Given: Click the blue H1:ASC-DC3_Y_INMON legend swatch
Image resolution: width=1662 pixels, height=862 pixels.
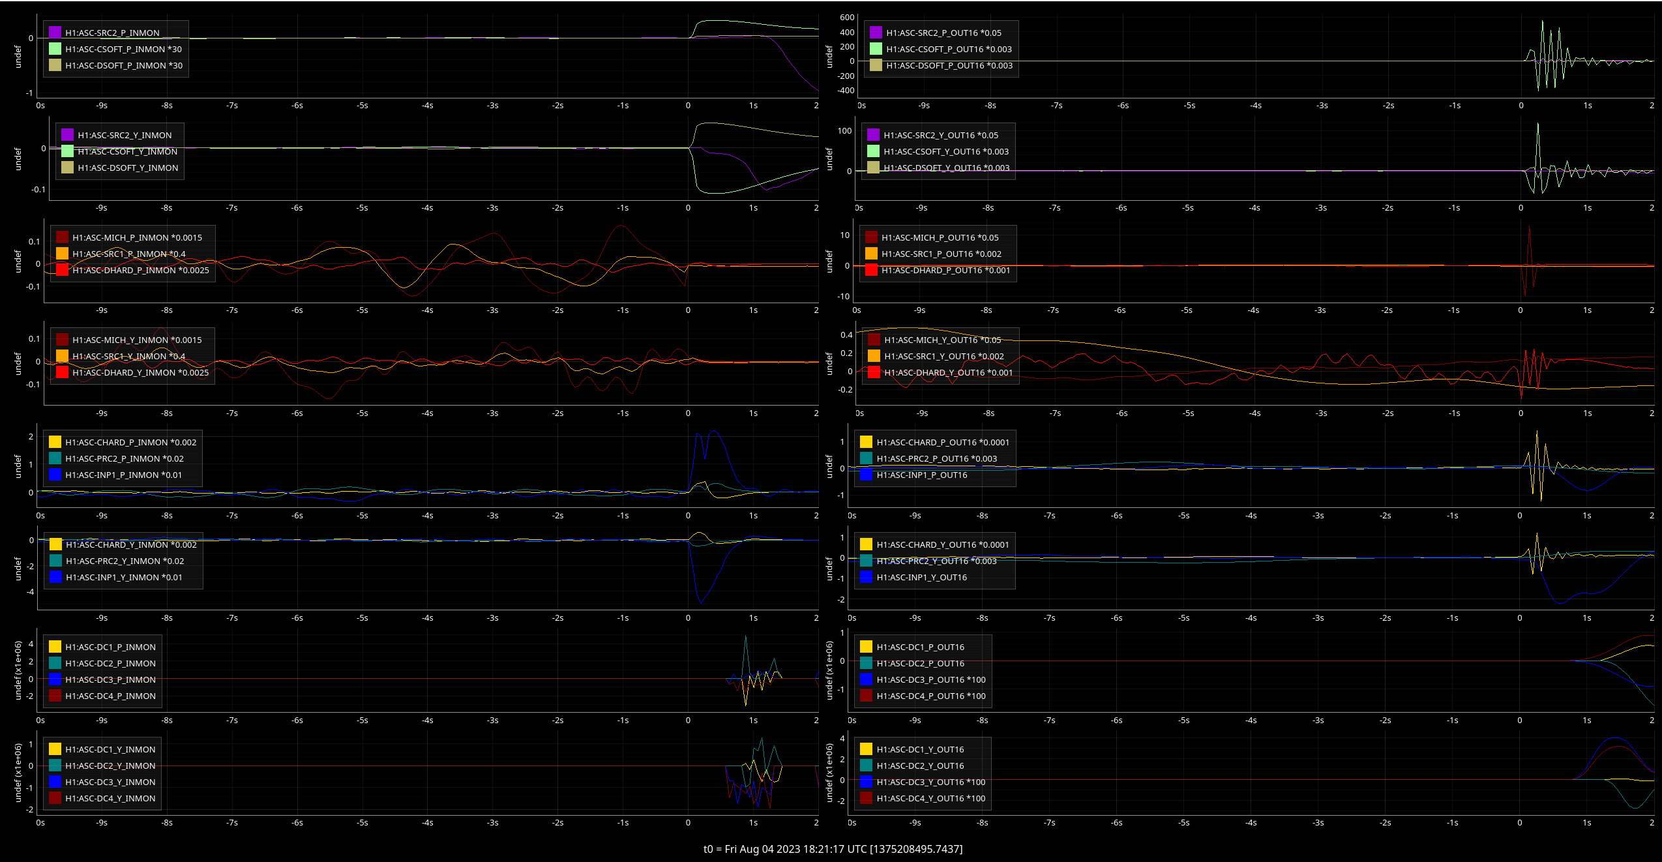Looking at the screenshot, I should pos(55,782).
